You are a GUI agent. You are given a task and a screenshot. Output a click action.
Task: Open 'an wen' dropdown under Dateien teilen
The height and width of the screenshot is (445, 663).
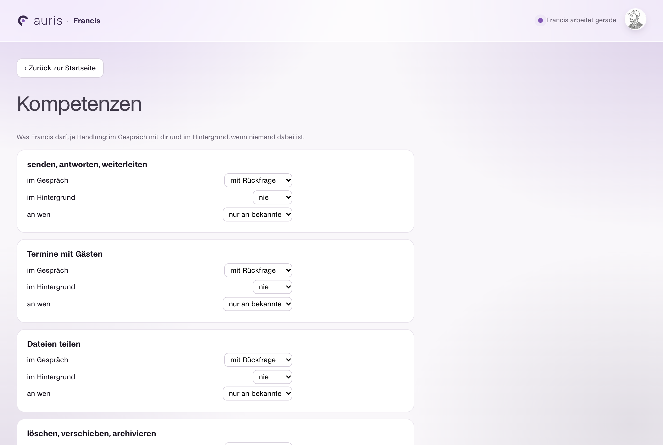(257, 393)
